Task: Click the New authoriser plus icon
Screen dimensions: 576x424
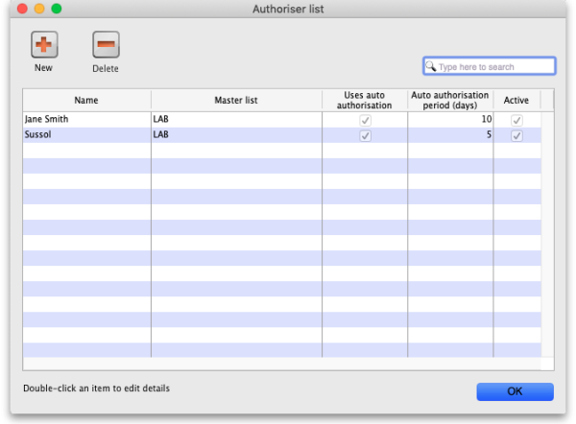Action: click(44, 45)
